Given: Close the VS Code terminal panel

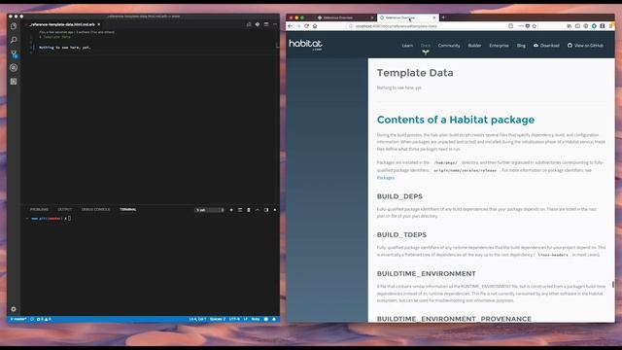Looking at the screenshot, I should pos(275,210).
